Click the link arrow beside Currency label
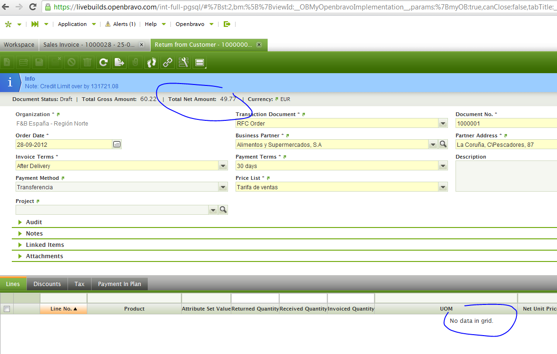This screenshot has height=354, width=557. [x=277, y=99]
